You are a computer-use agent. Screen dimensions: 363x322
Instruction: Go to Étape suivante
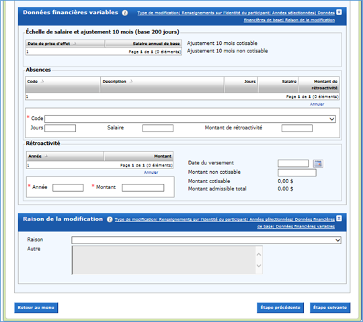tap(330, 308)
